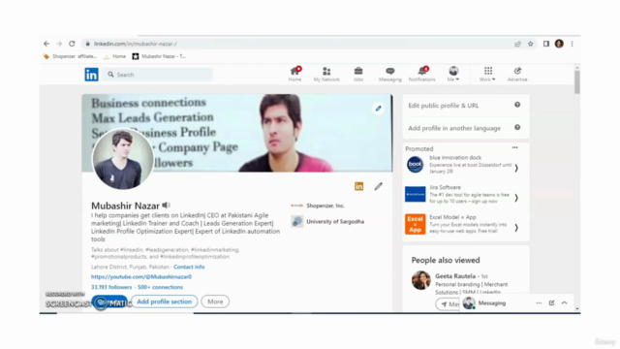Viewport: 620px width, 349px height.
Task: Open the circular profile photo
Action: click(x=123, y=159)
